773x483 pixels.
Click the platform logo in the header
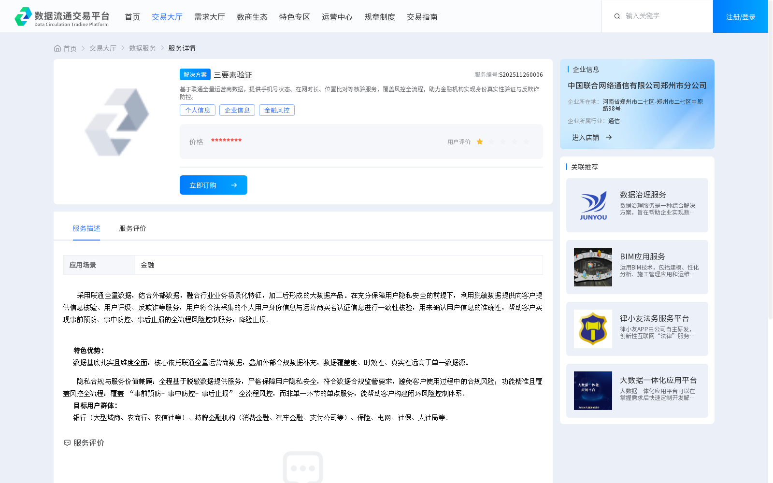[x=62, y=16]
